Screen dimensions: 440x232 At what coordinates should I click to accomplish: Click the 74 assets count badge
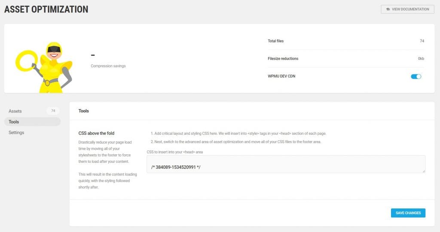[x=53, y=111]
